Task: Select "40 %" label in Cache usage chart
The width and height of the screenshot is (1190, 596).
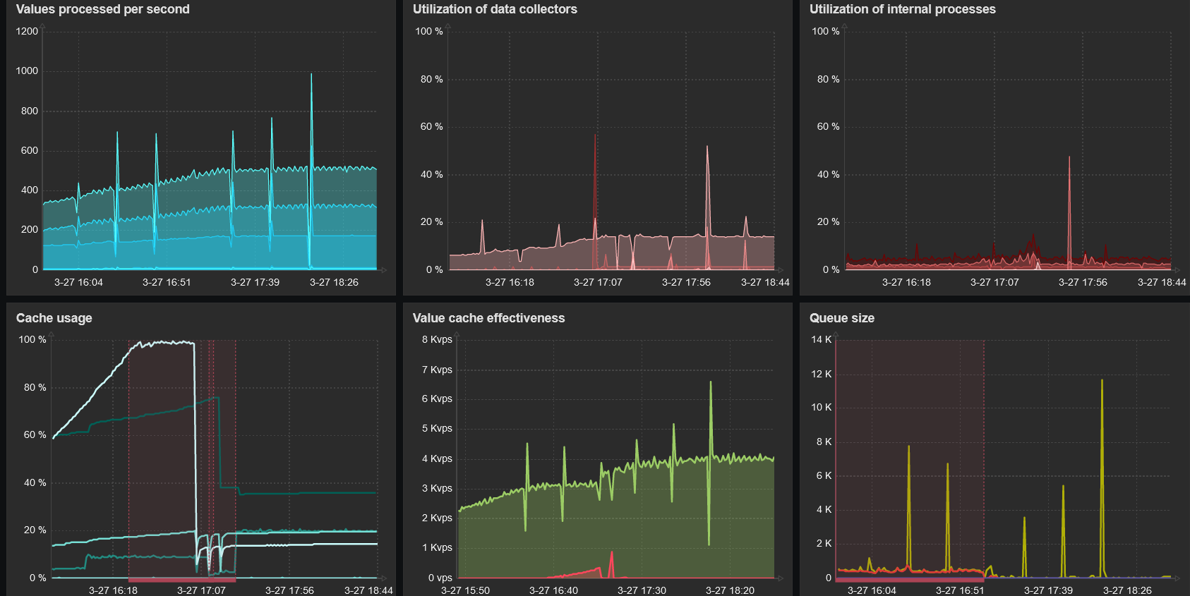Action: pyautogui.click(x=35, y=482)
